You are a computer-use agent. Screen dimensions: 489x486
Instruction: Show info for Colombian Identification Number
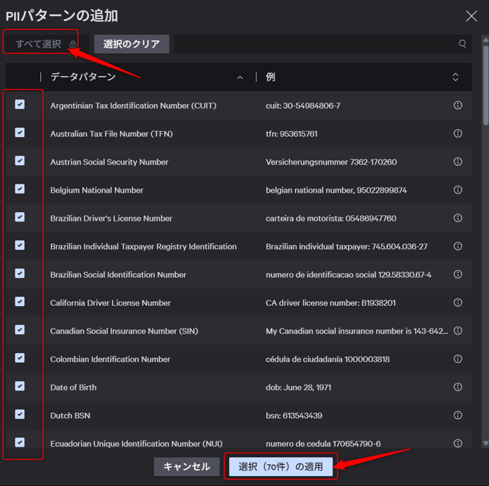457,359
